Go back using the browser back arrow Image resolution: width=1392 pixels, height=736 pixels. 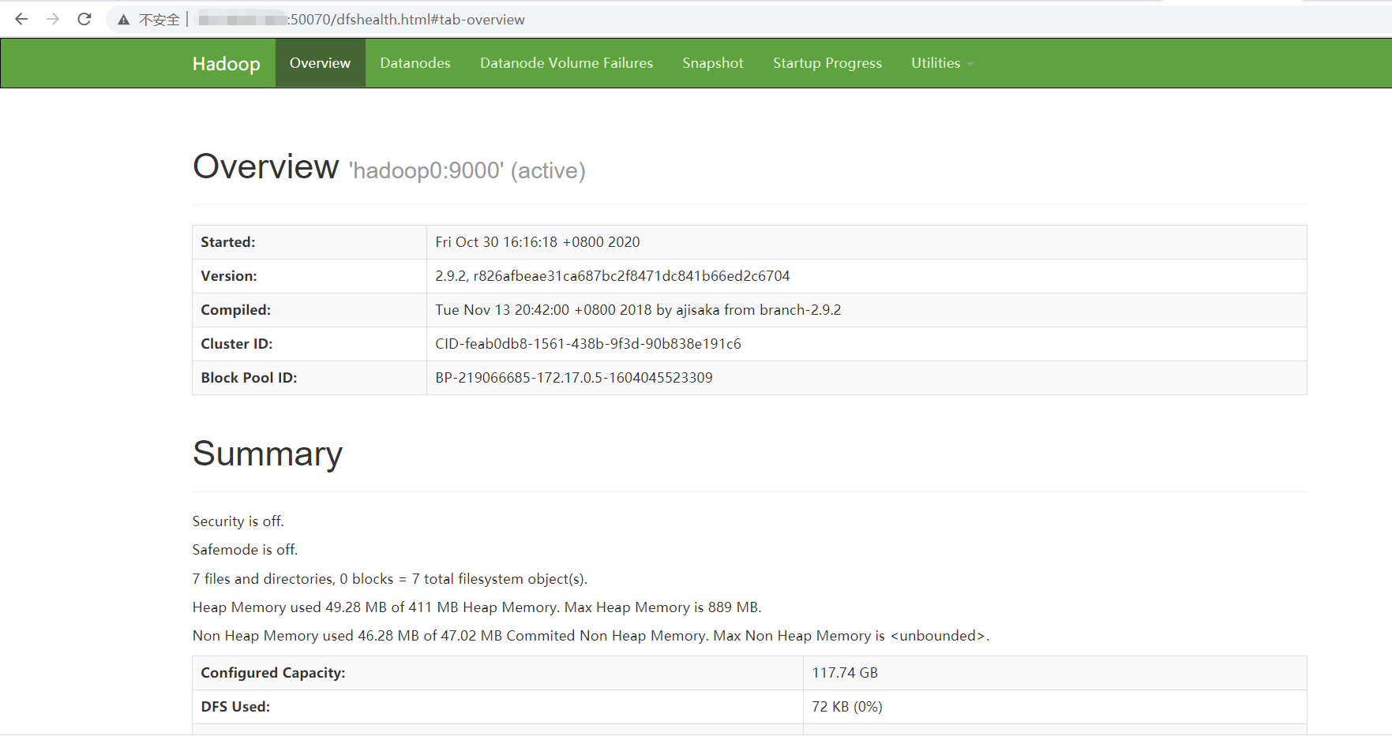(21, 19)
